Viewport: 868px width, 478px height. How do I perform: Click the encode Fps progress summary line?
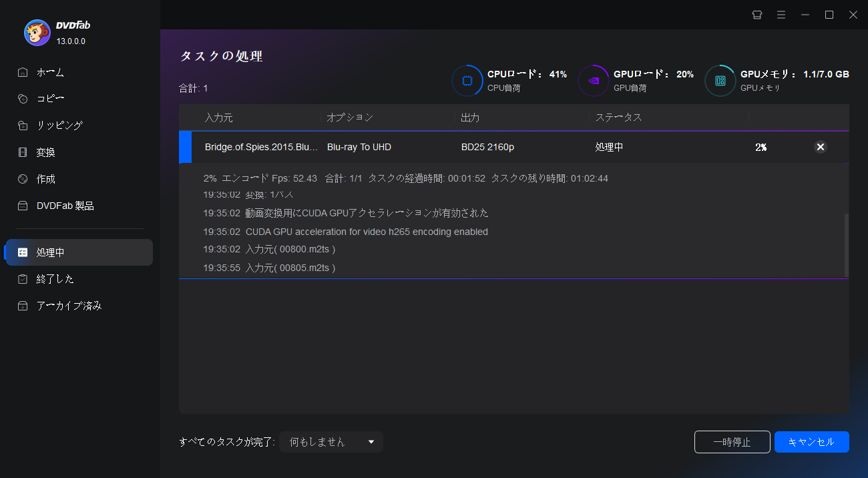pos(406,178)
